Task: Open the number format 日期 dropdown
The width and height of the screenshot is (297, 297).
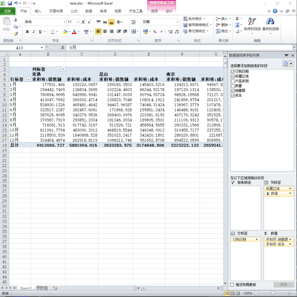Action: point(177,22)
